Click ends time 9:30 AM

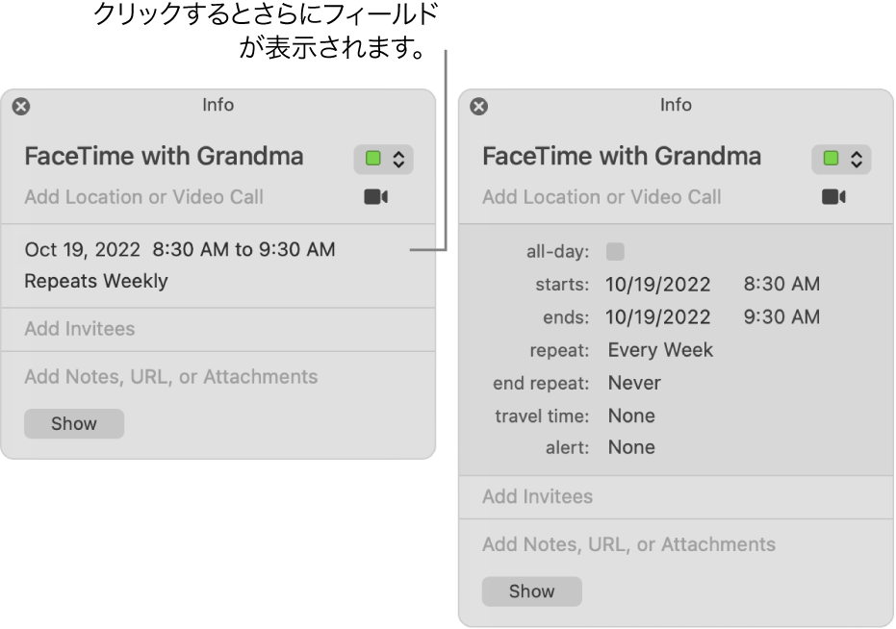[781, 316]
